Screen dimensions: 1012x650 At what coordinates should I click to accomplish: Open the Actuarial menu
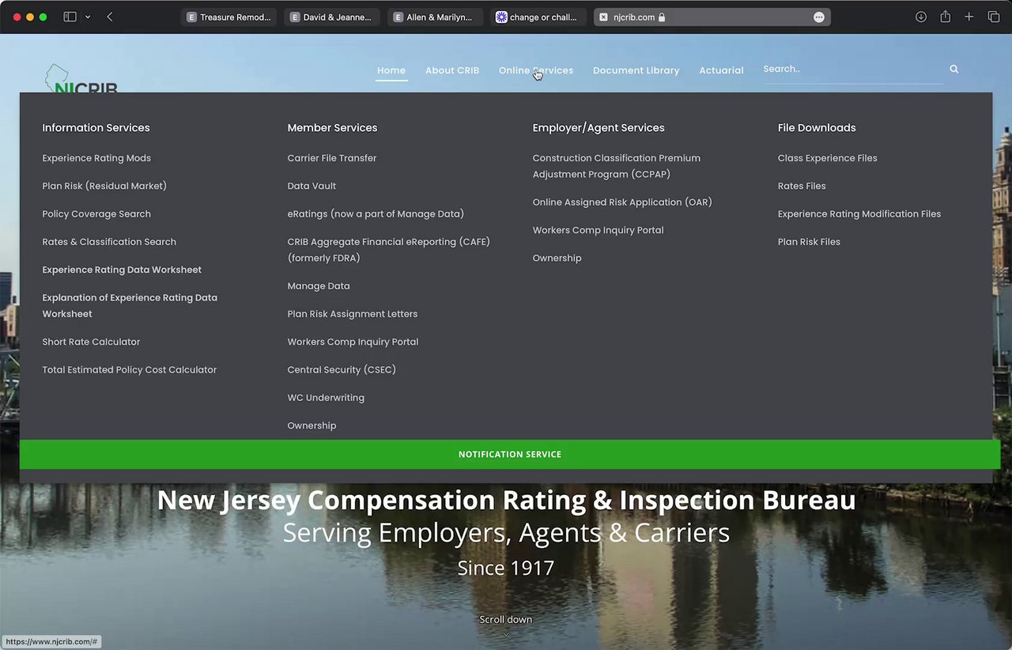[x=721, y=70]
